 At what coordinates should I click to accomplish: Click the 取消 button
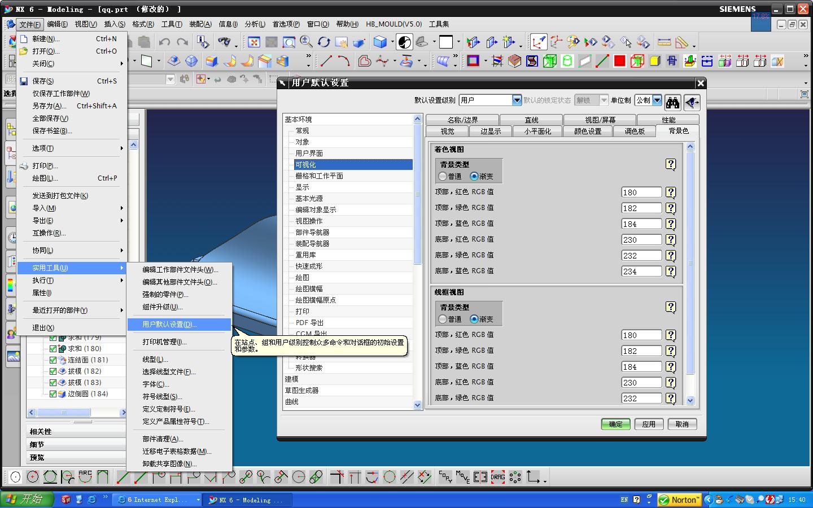tap(682, 424)
